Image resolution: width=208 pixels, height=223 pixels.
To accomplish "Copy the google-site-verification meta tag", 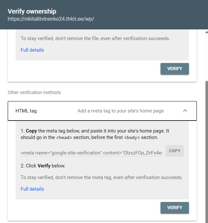I will point(174,151).
